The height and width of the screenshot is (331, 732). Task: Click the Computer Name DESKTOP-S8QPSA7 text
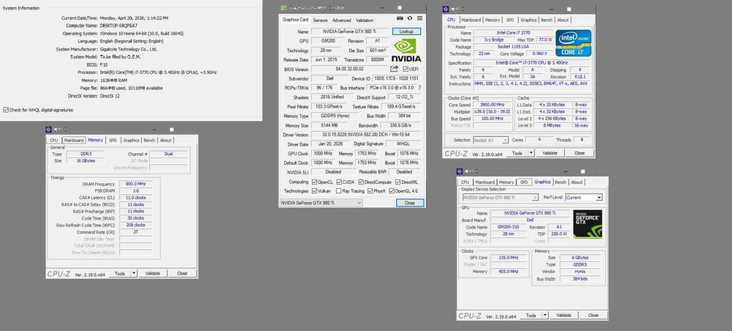coord(119,26)
